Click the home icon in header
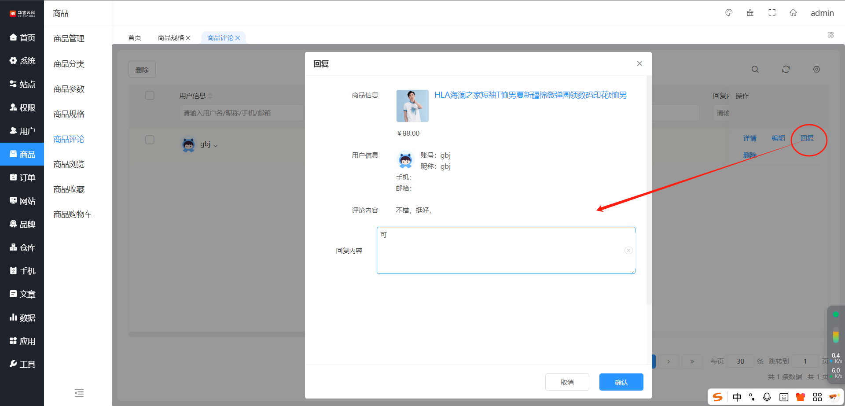This screenshot has height=406, width=845. click(x=793, y=13)
